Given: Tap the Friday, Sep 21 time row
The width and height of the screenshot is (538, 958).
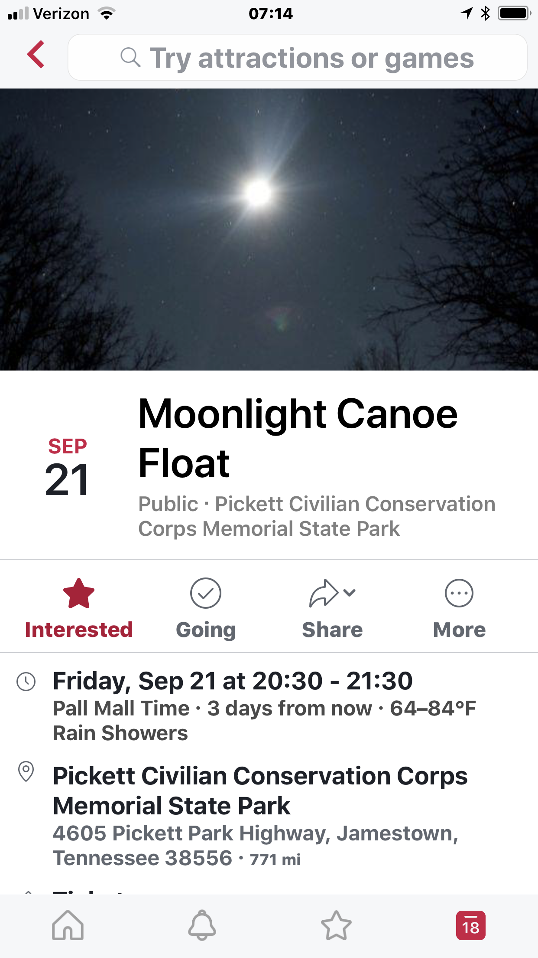Looking at the screenshot, I should 233,681.
